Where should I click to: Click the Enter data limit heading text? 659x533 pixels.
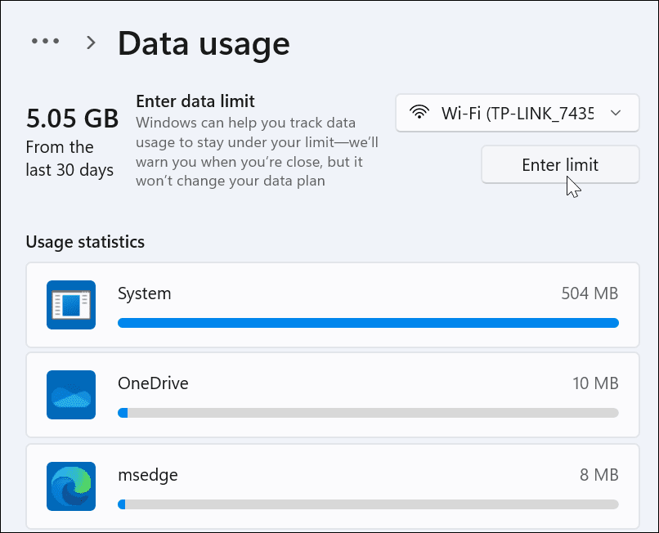[196, 101]
